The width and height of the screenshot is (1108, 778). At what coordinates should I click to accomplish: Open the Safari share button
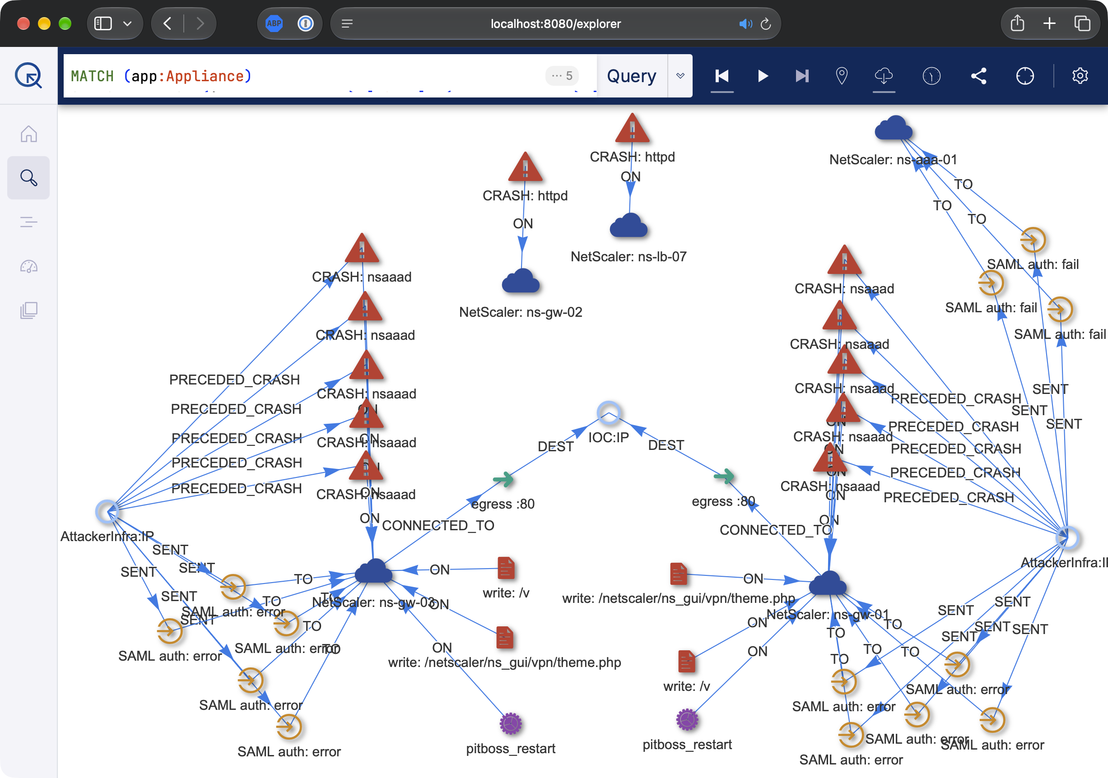1017,23
